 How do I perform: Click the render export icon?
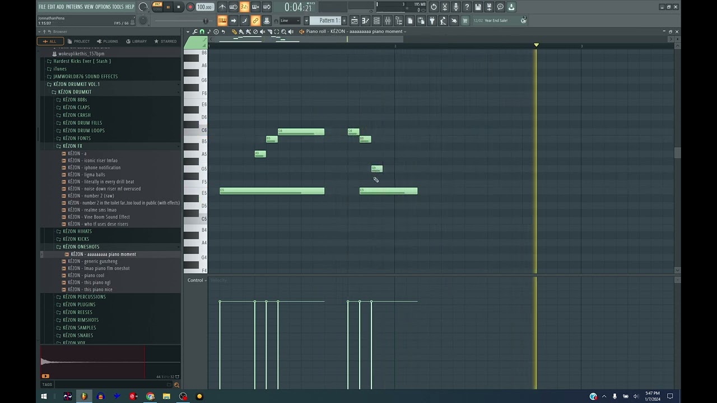(x=489, y=7)
